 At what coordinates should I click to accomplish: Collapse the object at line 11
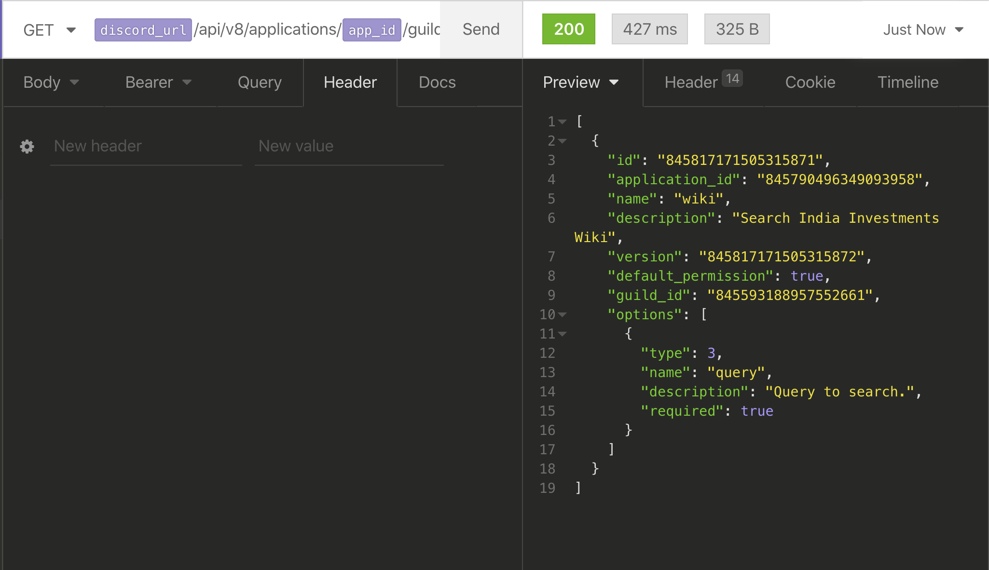tap(563, 334)
